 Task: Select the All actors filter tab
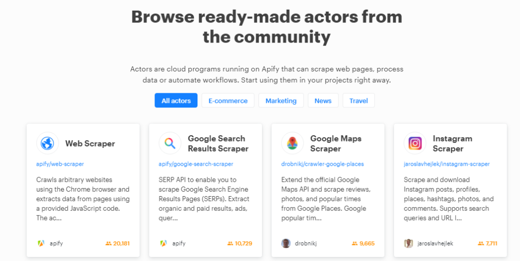point(176,100)
